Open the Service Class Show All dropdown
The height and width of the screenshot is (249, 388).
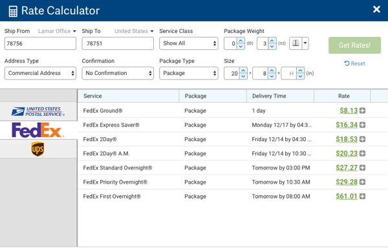tap(189, 43)
